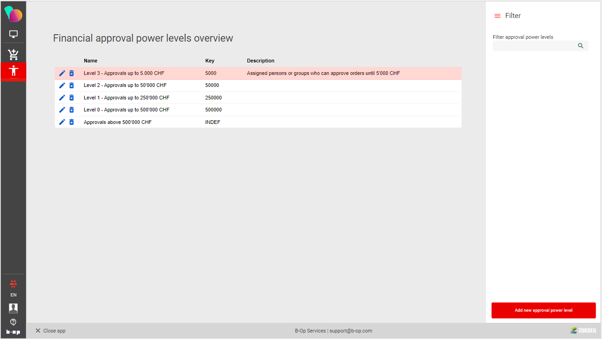
Task: Change the EN language selector
Action: click(13, 295)
